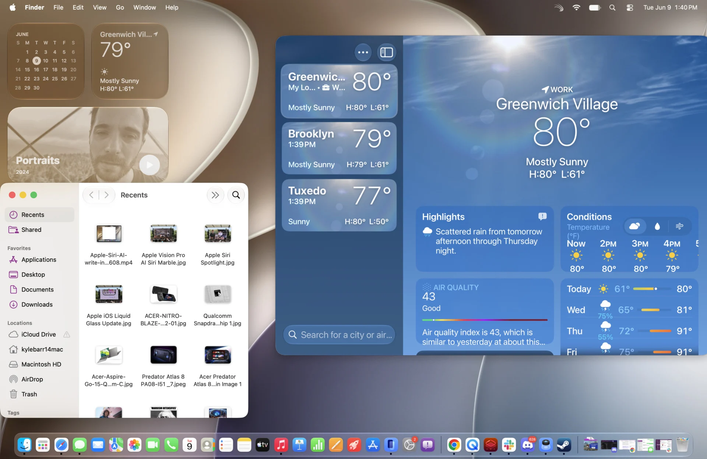The height and width of the screenshot is (459, 707).
Task: Select the ACER-NITRO-BLAZE image file
Action: [x=163, y=305]
